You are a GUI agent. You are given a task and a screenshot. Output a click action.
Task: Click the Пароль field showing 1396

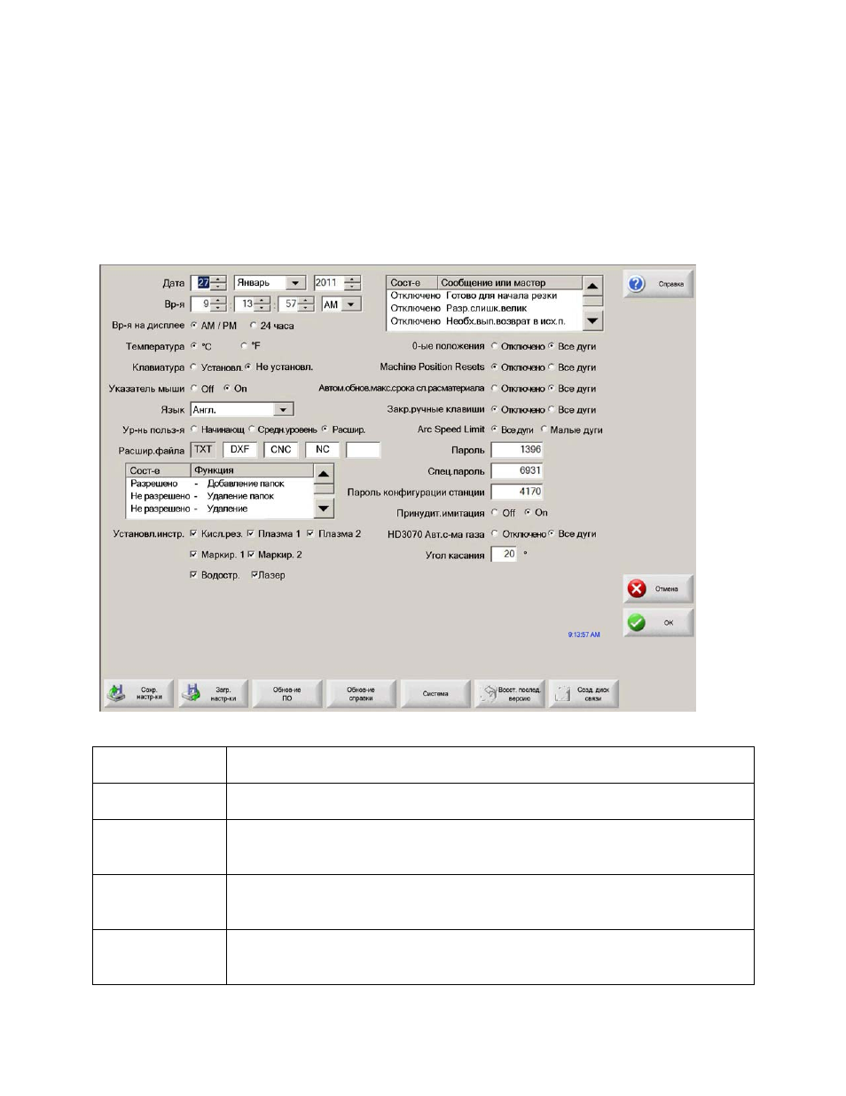(517, 450)
